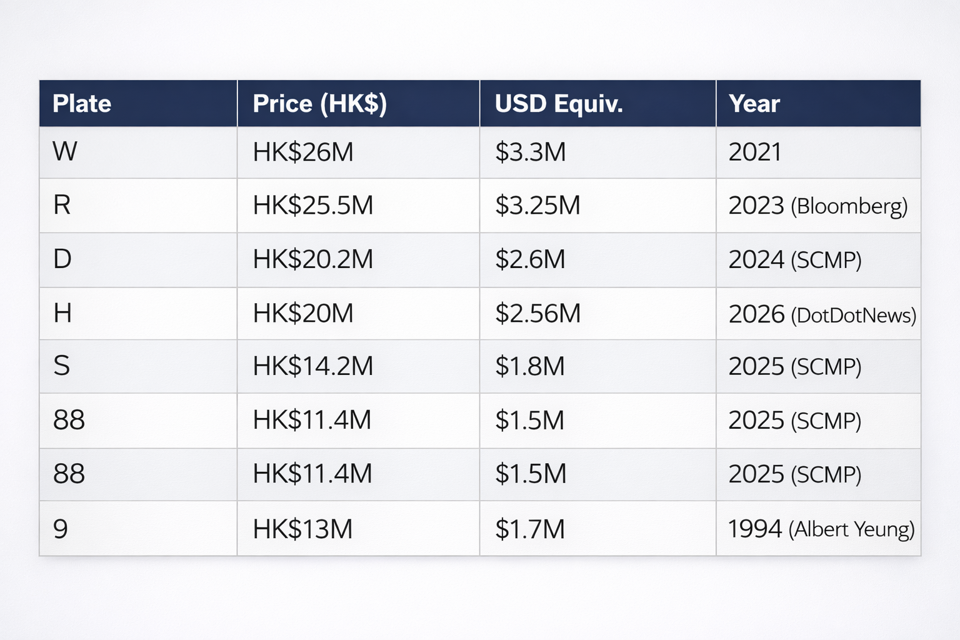Select the 2023 (Bloomberg) year cell
Image resolution: width=960 pixels, height=640 pixels.
tap(817, 206)
